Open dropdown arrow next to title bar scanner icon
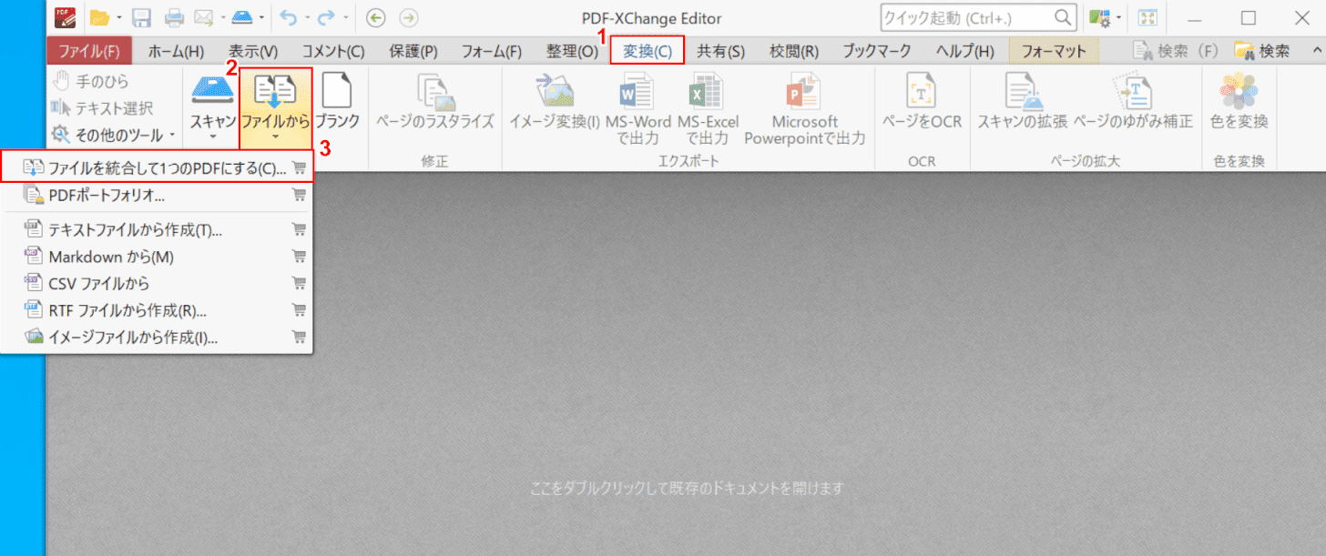The width and height of the screenshot is (1326, 556). click(262, 17)
